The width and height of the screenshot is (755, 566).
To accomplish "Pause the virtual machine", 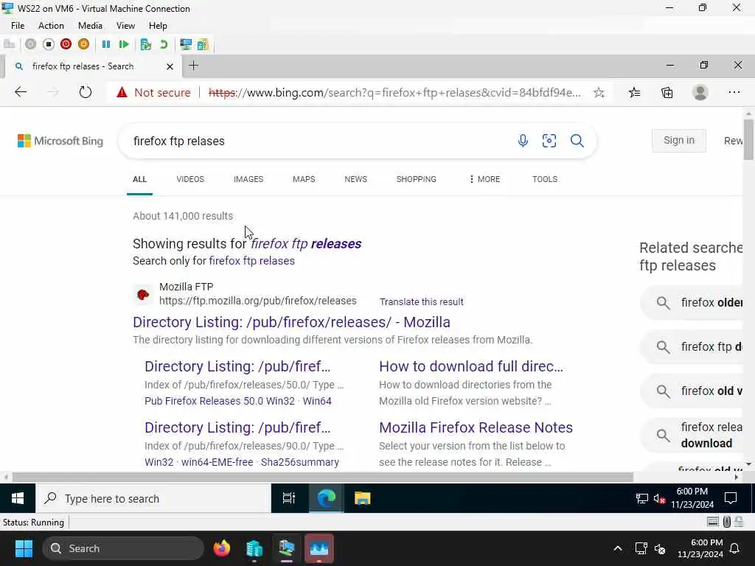I will coord(106,44).
